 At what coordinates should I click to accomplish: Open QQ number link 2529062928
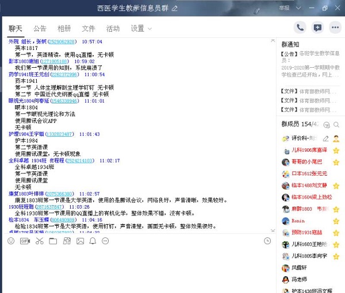(70, 42)
